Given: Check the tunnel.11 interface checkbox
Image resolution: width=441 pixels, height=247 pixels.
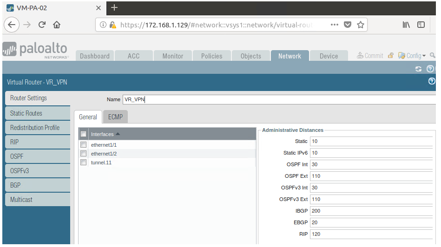Looking at the screenshot, I should pyautogui.click(x=84, y=162).
